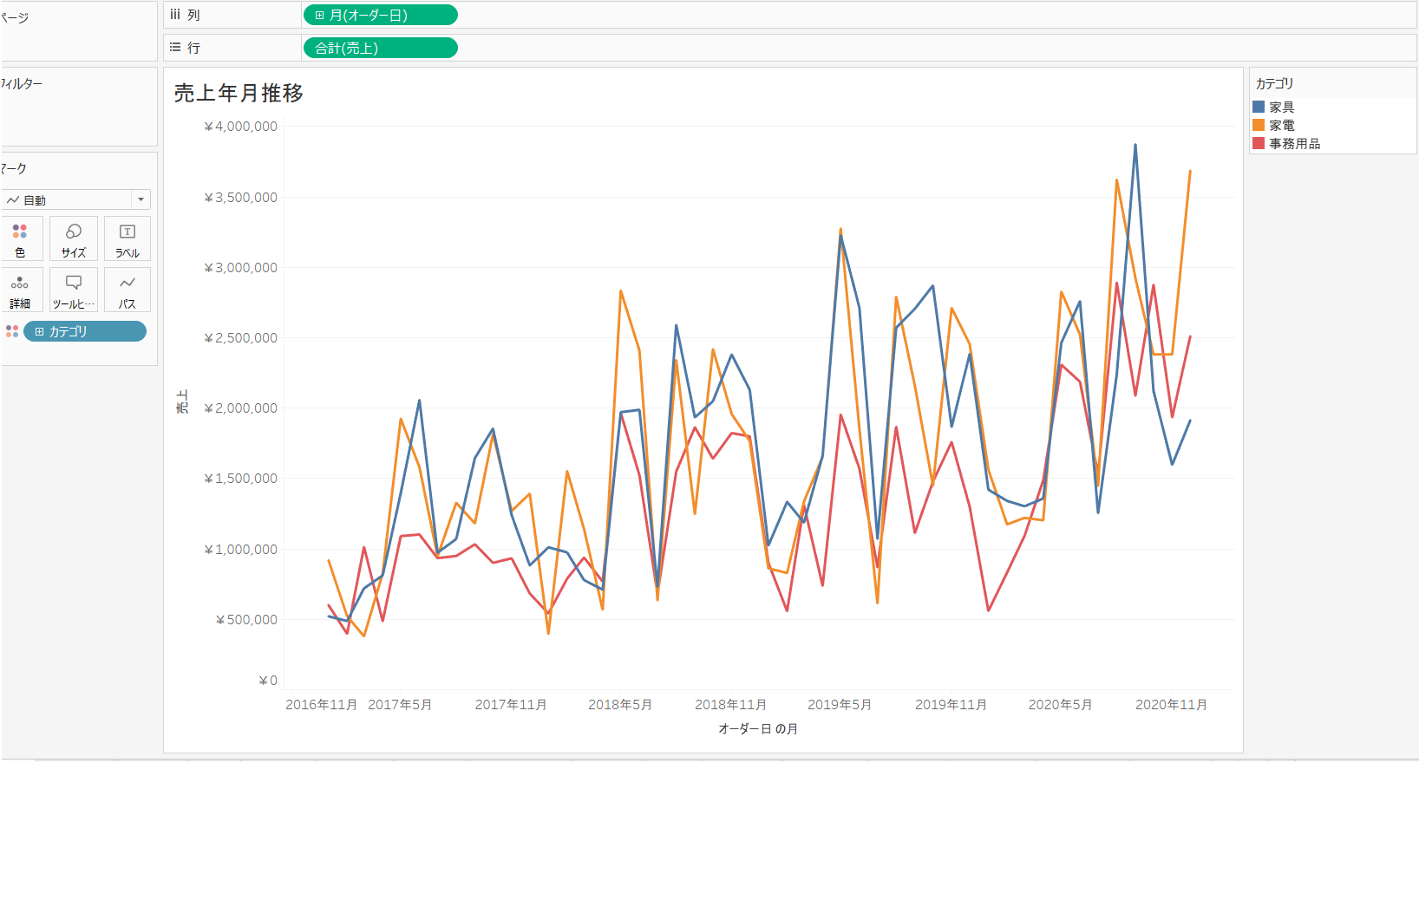
Task: Click the ¥0 y-axis label
Action: 268,681
